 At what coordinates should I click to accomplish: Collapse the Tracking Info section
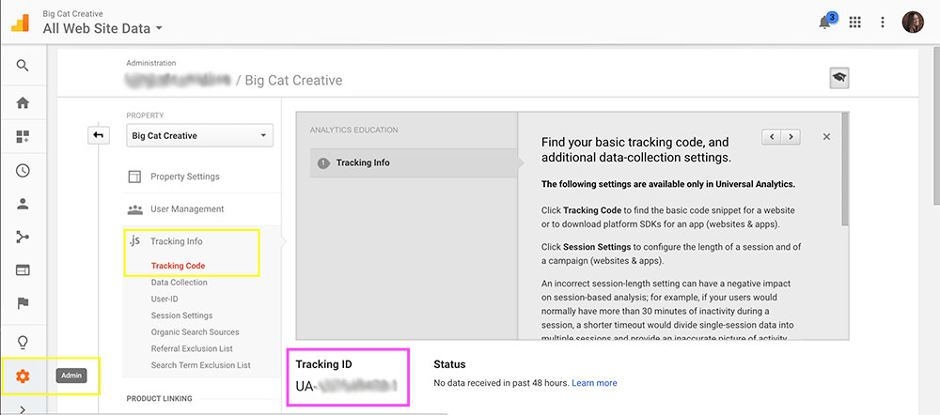pos(177,241)
